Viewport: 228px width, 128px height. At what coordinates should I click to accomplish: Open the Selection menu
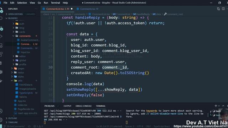(22, 2)
